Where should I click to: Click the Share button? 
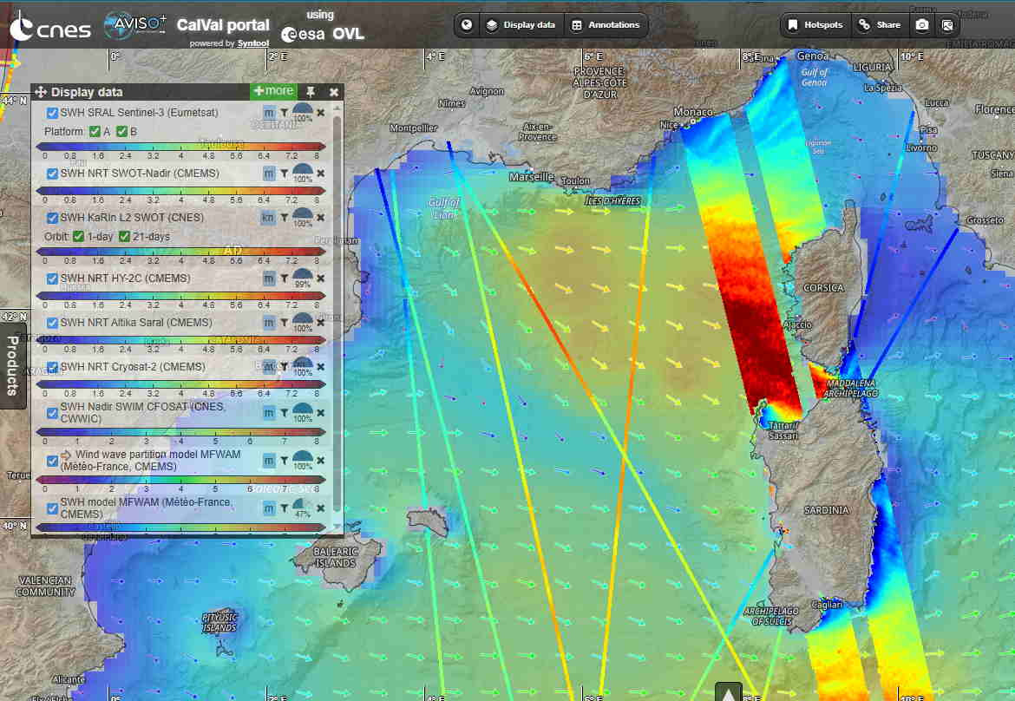[880, 25]
